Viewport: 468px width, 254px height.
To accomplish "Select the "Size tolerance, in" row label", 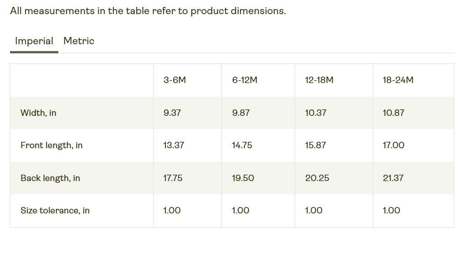I will [x=55, y=211].
